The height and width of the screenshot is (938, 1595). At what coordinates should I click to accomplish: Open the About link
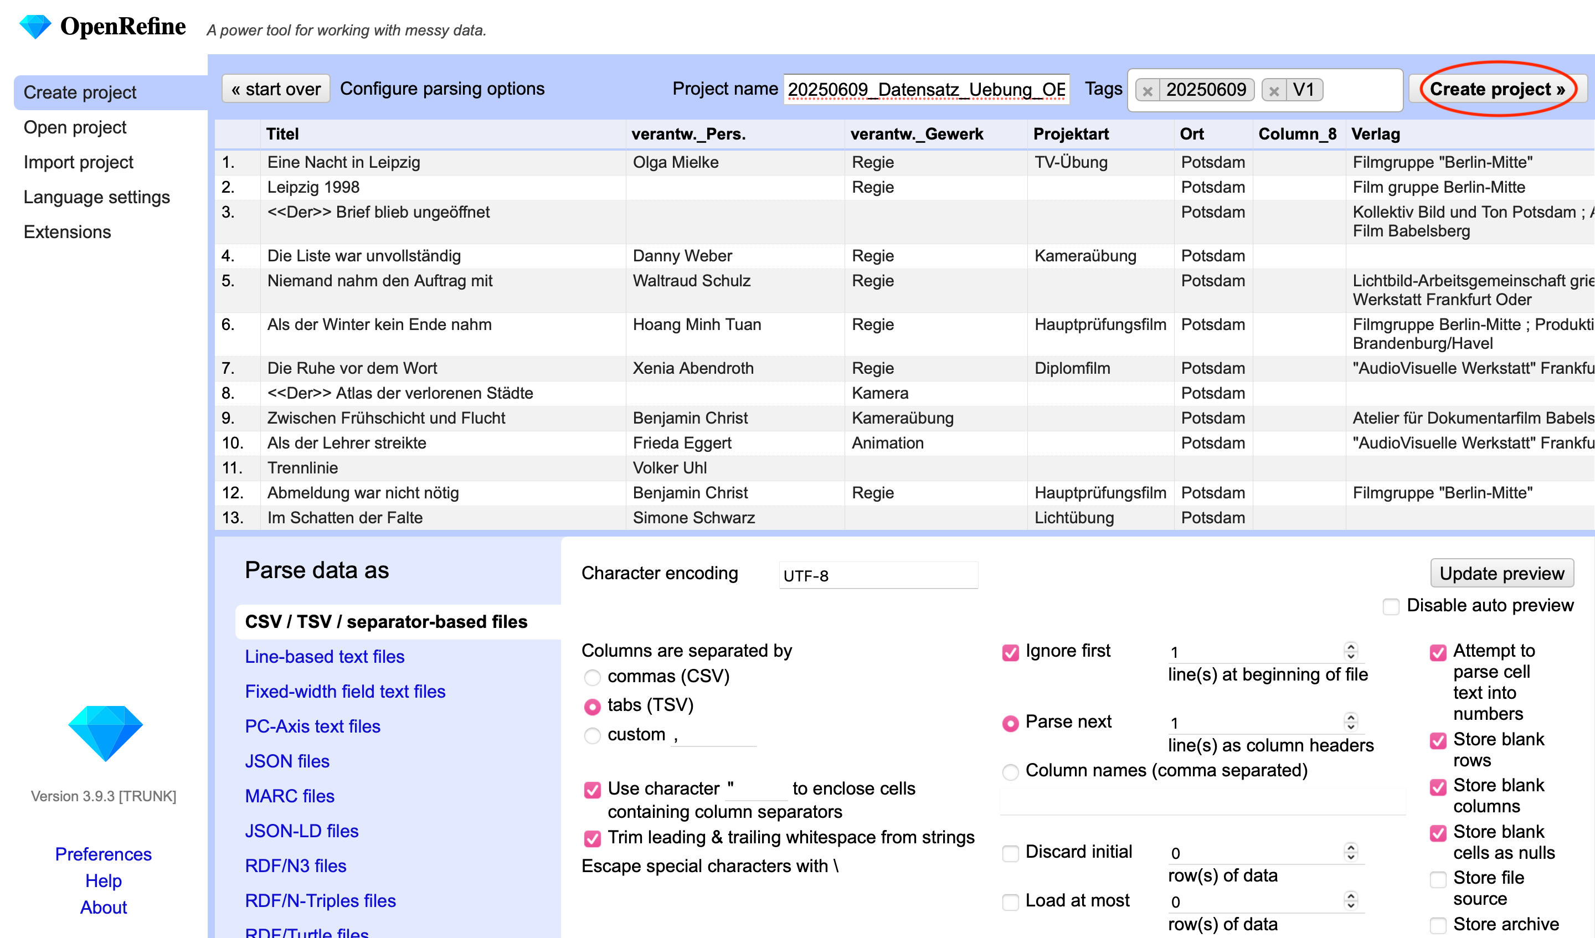click(x=103, y=907)
